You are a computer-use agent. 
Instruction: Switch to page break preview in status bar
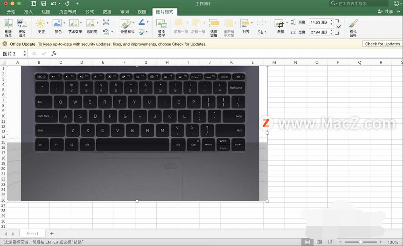(331, 242)
